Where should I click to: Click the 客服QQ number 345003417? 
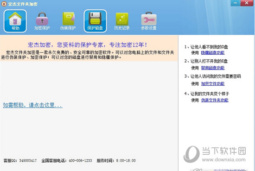pos(28,161)
